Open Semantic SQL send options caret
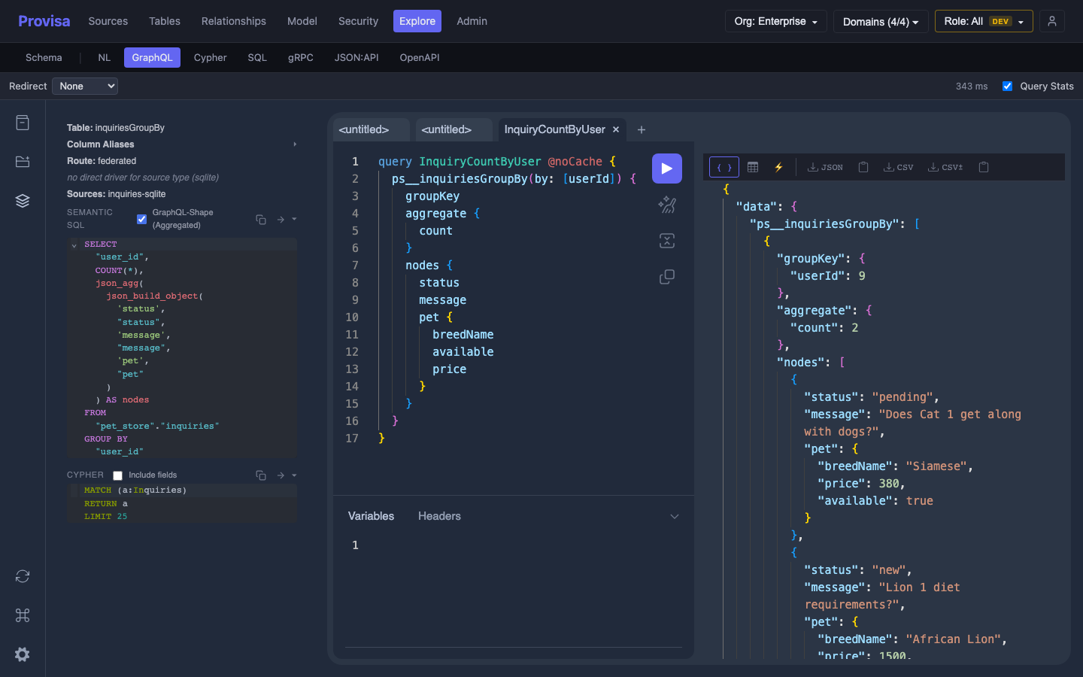Screen dimensions: 1083x677 coord(294,220)
